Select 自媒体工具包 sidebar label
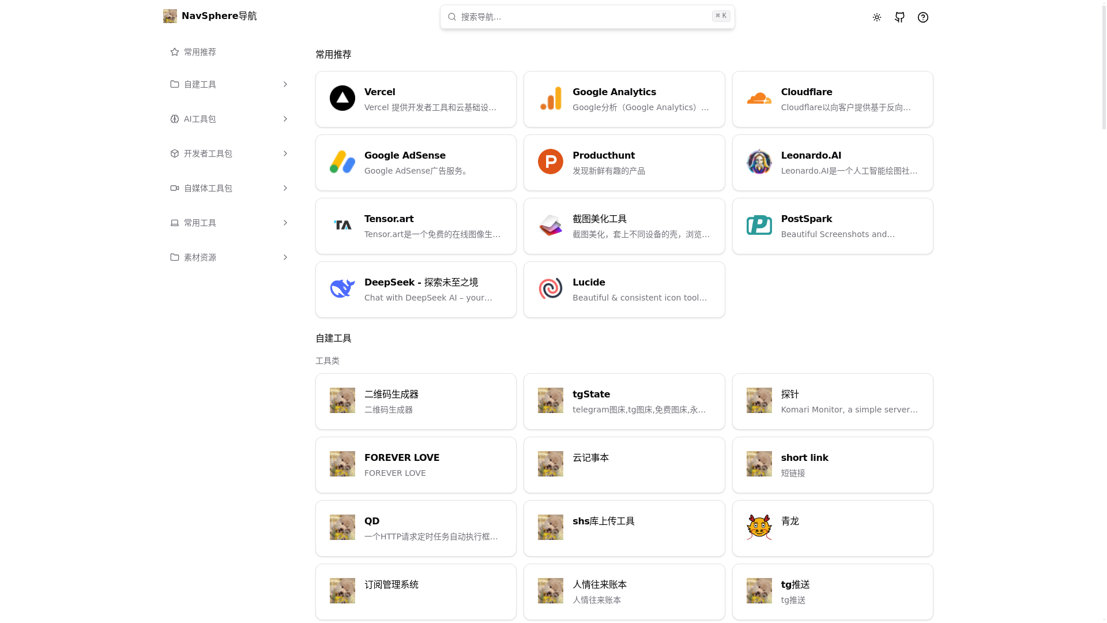1107x623 pixels. [x=208, y=188]
